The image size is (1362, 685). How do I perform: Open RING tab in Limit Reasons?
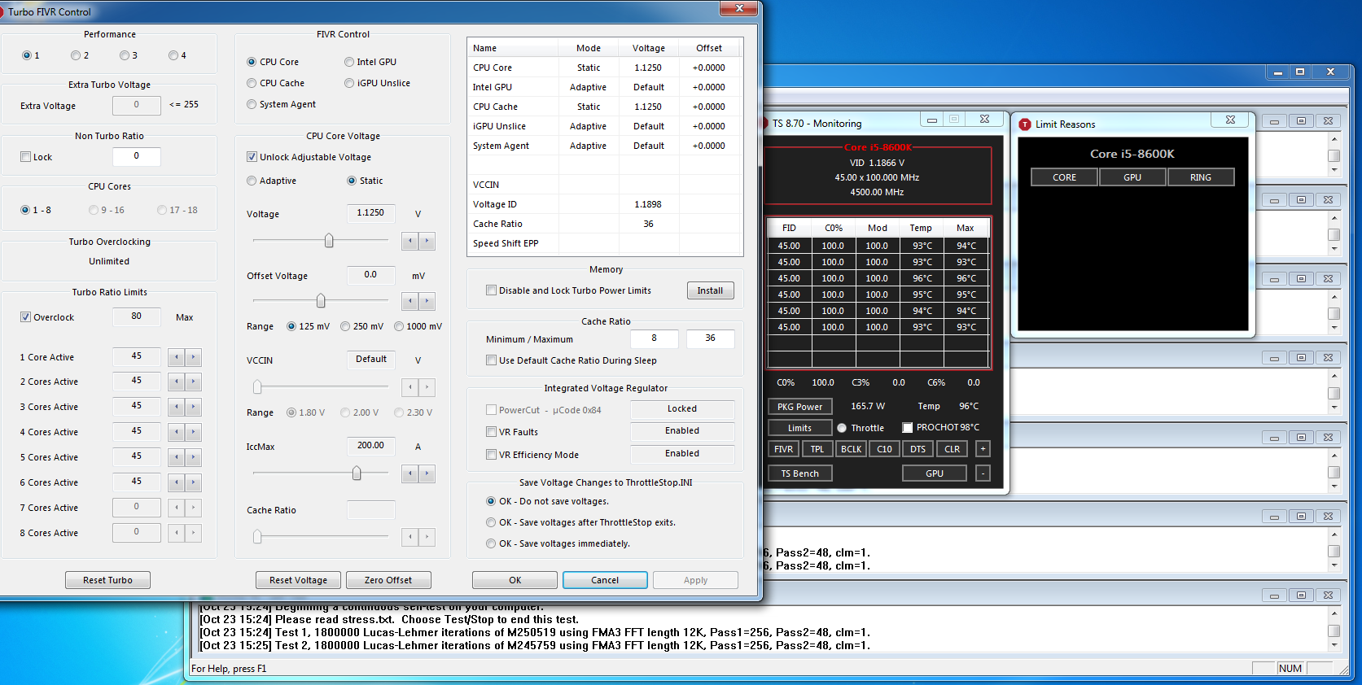[x=1201, y=177]
